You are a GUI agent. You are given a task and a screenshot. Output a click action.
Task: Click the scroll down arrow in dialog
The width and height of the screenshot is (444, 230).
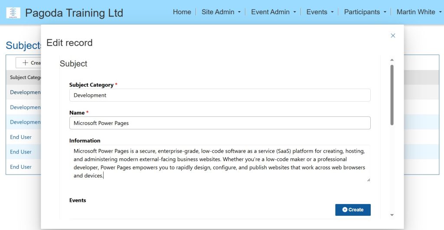coord(392,215)
